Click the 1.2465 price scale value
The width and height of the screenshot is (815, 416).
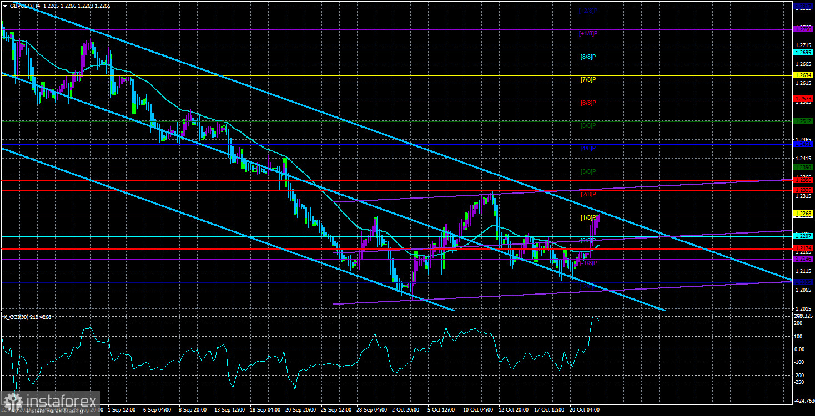803,139
